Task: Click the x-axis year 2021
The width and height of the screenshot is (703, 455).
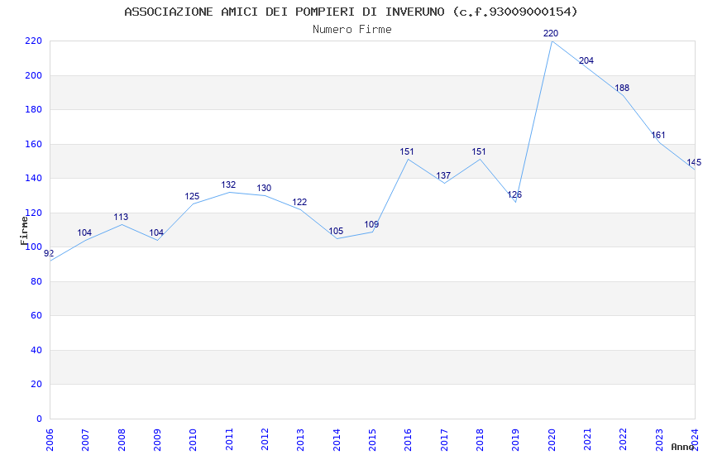Action: (x=588, y=439)
